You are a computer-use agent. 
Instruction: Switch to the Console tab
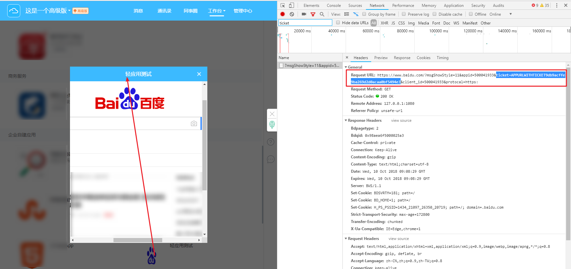334,5
